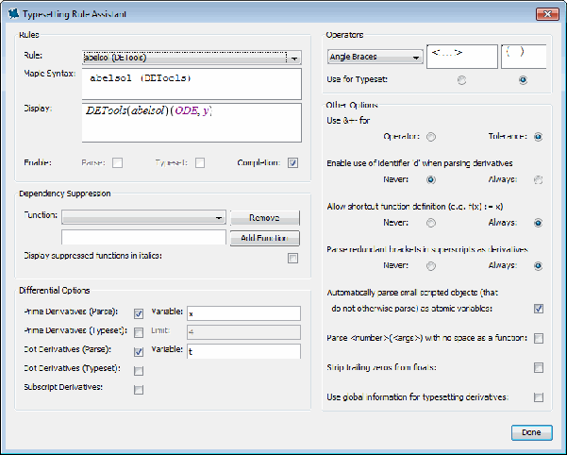Check Use global information for typesetting derivatives

tap(538, 397)
